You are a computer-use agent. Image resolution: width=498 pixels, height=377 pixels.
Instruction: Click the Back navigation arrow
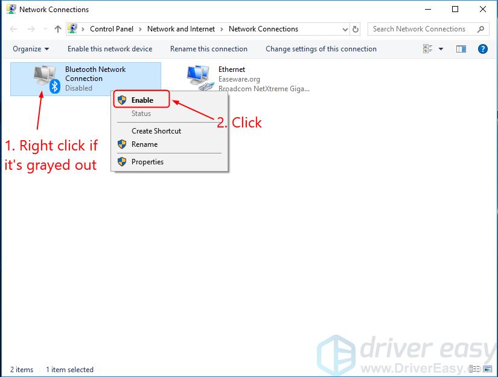(13, 29)
